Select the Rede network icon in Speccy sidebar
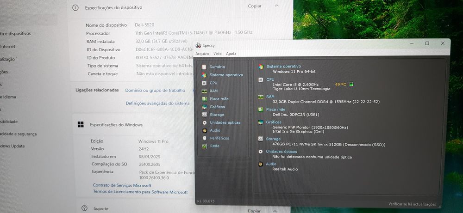The image size is (463, 213). [204, 146]
